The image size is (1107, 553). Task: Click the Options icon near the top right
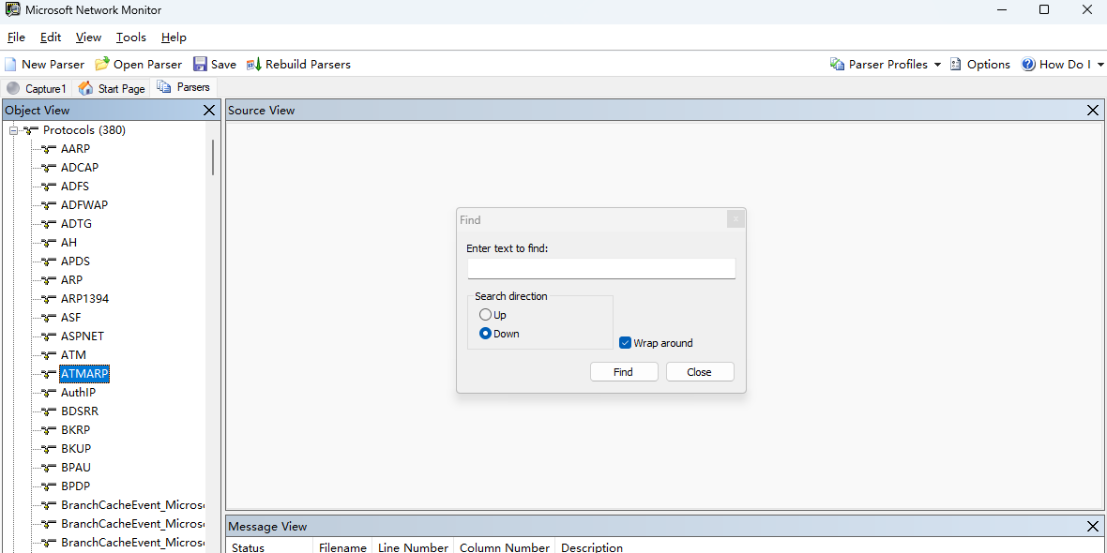point(955,64)
